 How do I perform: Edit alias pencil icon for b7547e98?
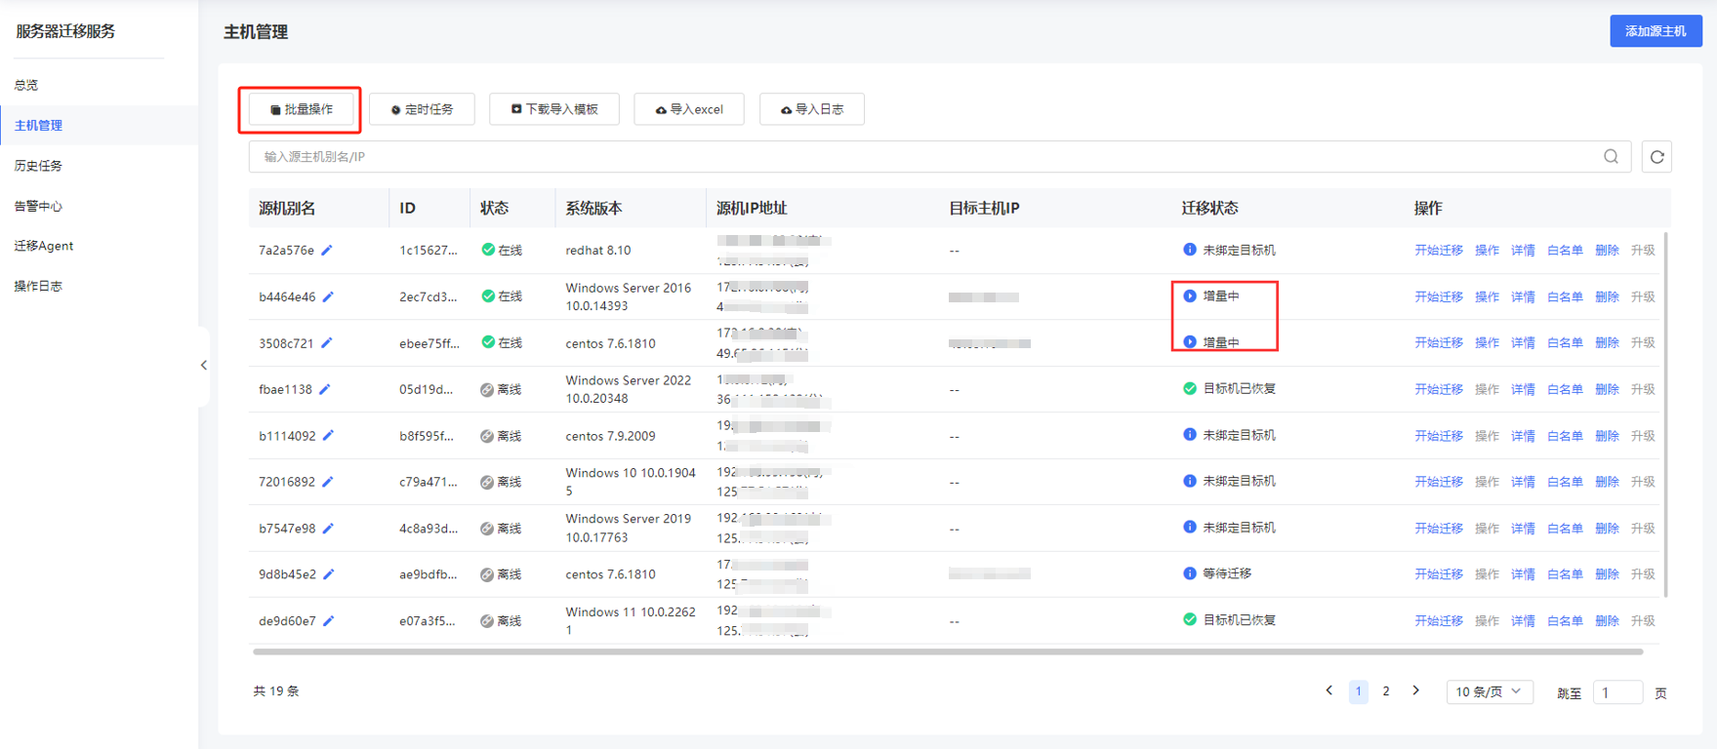(328, 529)
